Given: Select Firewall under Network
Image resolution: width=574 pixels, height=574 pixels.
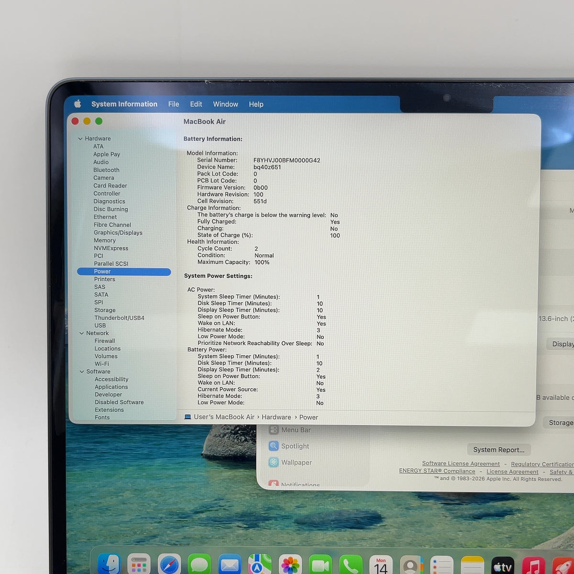Looking at the screenshot, I should coord(104,341).
